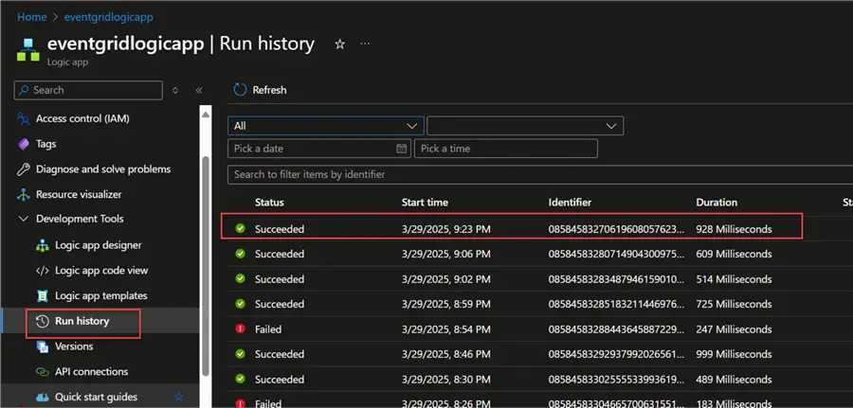Click Search to filter items by identifier
The width and height of the screenshot is (853, 408).
point(539,174)
